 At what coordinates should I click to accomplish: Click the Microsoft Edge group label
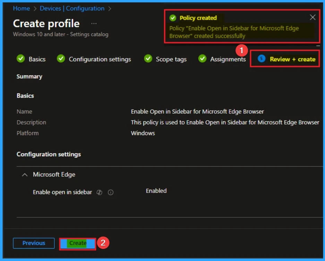click(54, 175)
